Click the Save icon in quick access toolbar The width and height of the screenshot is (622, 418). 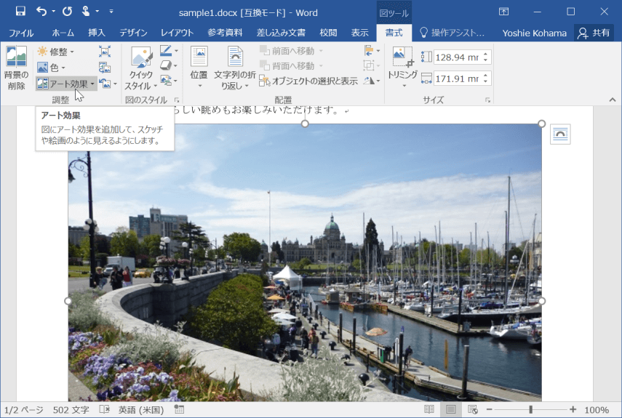[x=20, y=12]
